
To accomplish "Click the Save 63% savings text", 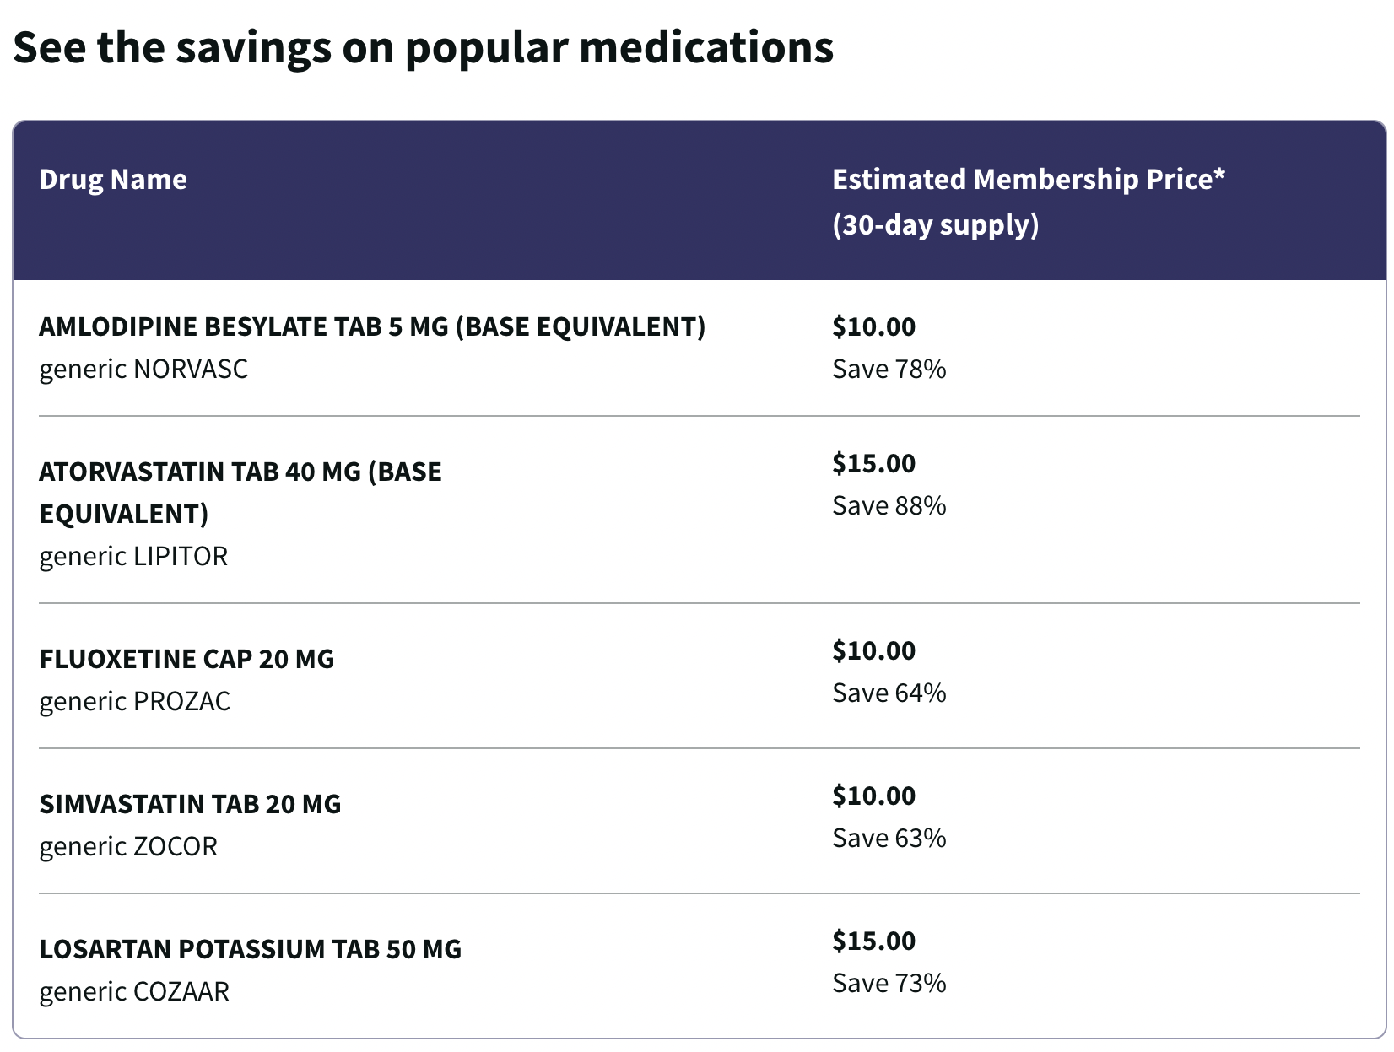I will click(889, 839).
